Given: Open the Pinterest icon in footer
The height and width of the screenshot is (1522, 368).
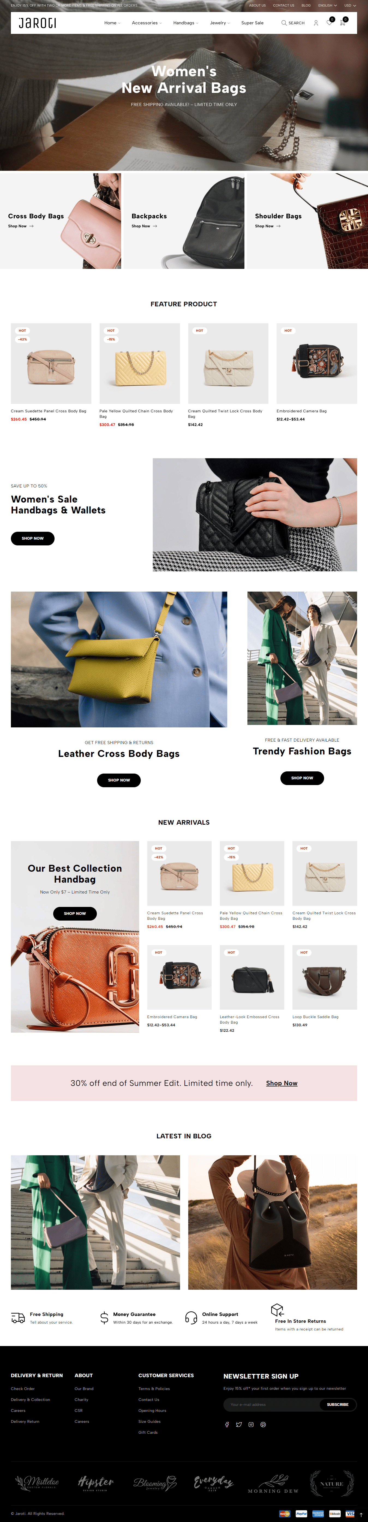Looking at the screenshot, I should pos(263,1424).
